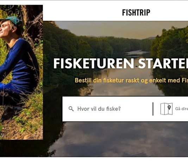The height and width of the screenshot is (163, 188).
Task: Click the word "FISKETUREN" in the headline
Action: tap(94, 64)
